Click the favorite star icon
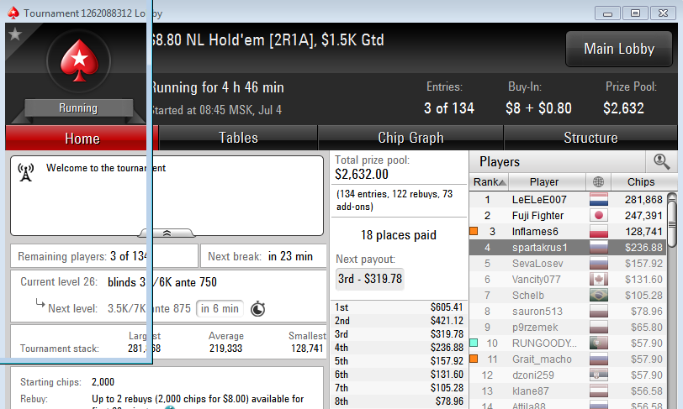683x409 pixels. coord(15,34)
